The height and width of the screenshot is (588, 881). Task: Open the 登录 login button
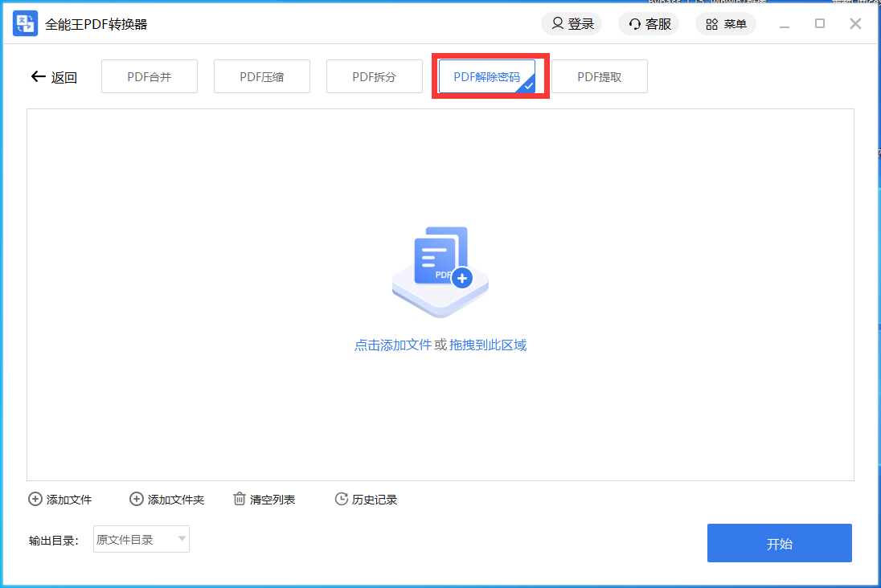[572, 23]
